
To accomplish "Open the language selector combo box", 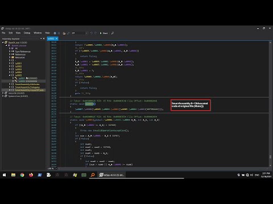I will tap(80, 33).
